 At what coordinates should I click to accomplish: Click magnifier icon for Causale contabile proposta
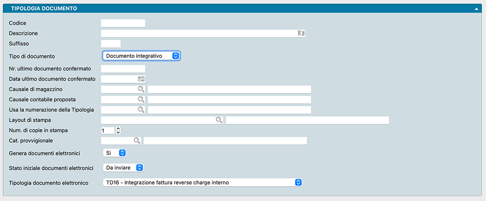[x=141, y=99]
